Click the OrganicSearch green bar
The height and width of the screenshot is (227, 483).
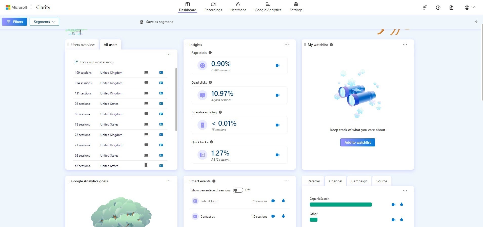[x=340, y=205]
